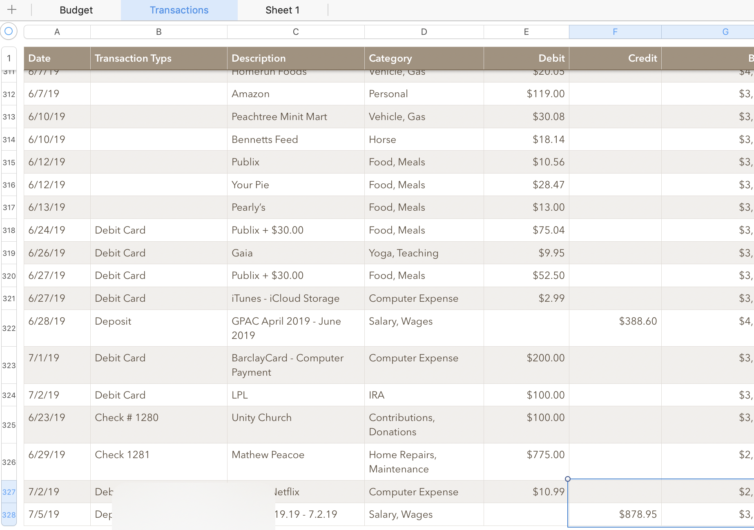Image resolution: width=754 pixels, height=530 pixels.
Task: Select column F header
Action: 615,32
